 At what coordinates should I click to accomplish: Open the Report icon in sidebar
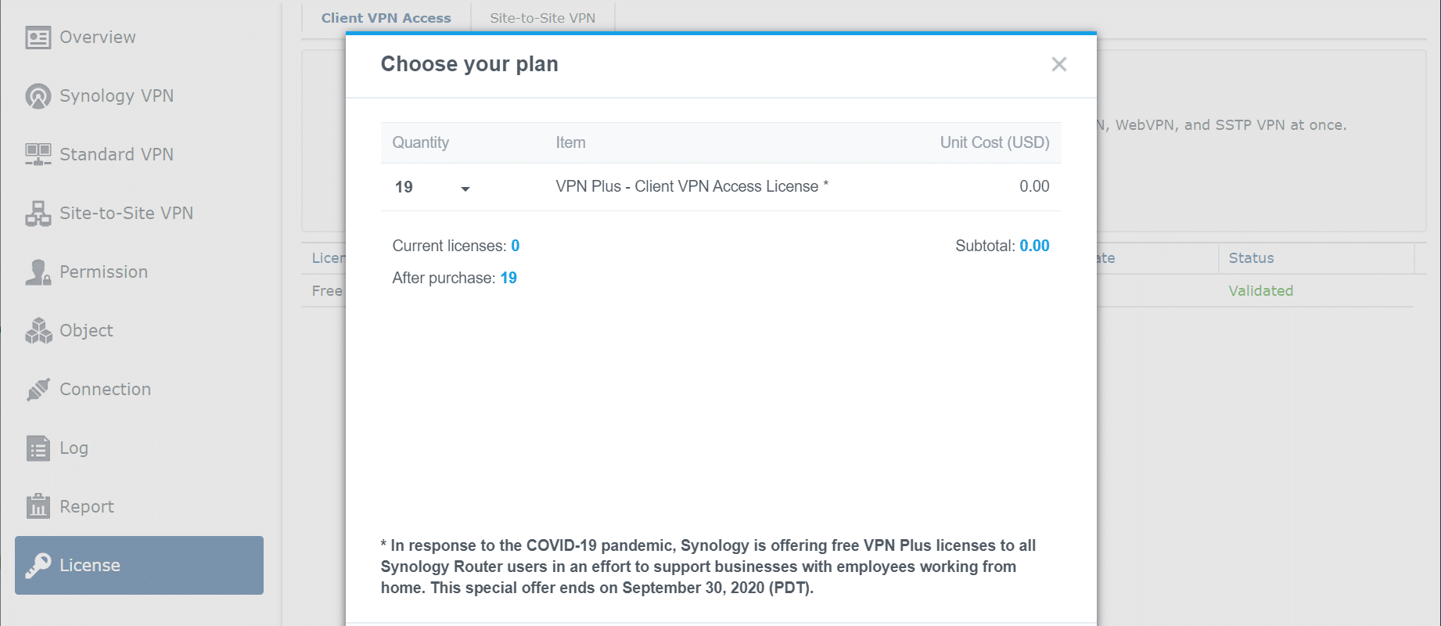point(38,506)
